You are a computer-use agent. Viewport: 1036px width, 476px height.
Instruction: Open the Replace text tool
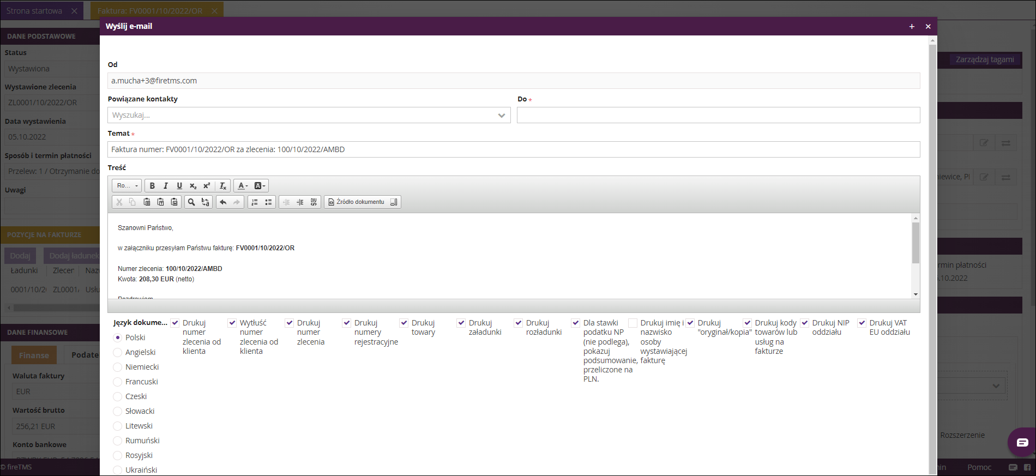[x=205, y=202]
